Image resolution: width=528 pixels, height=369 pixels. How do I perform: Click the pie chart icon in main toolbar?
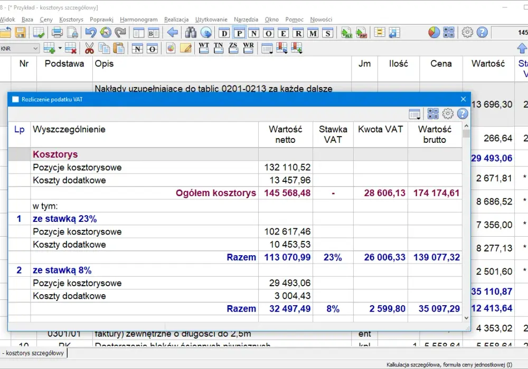click(x=434, y=33)
